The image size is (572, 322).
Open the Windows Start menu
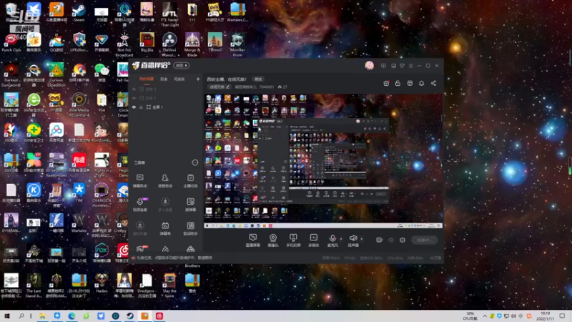(x=6, y=316)
